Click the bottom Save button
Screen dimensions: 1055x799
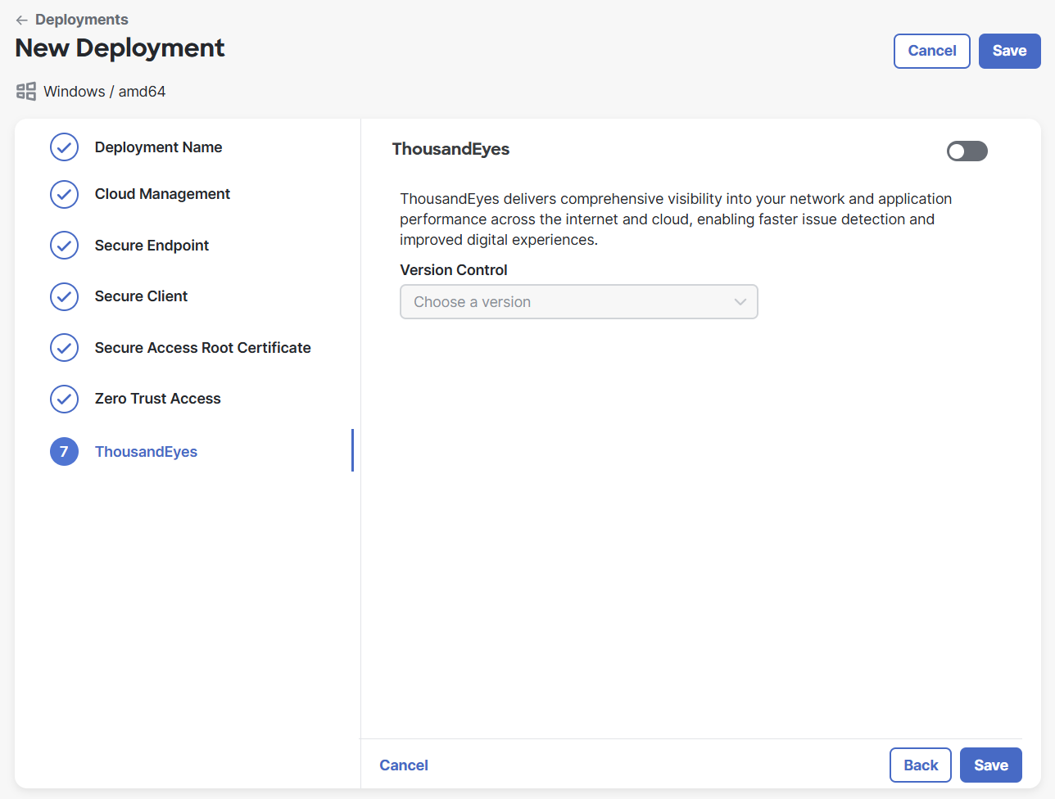point(990,765)
